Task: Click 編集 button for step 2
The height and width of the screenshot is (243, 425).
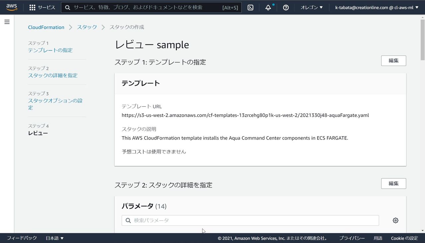Action: pyautogui.click(x=393, y=183)
